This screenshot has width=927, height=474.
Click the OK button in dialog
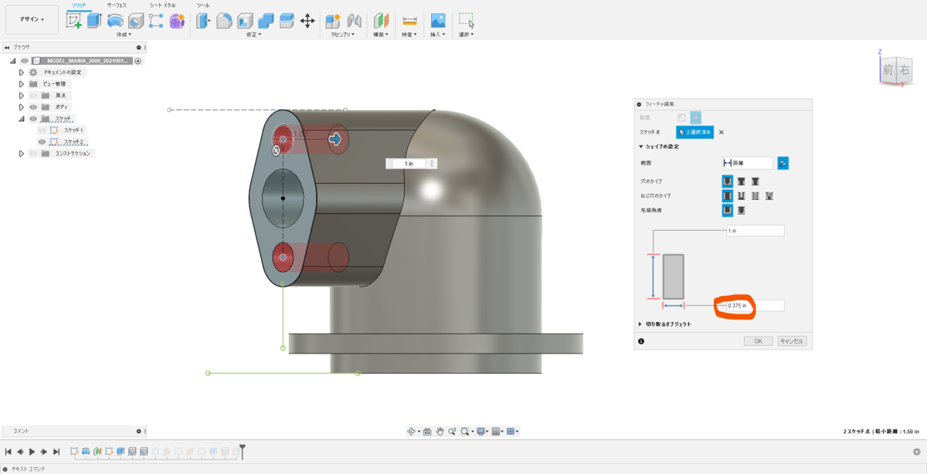pos(758,340)
